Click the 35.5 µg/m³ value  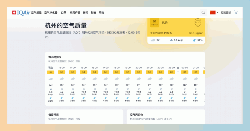point(196,33)
